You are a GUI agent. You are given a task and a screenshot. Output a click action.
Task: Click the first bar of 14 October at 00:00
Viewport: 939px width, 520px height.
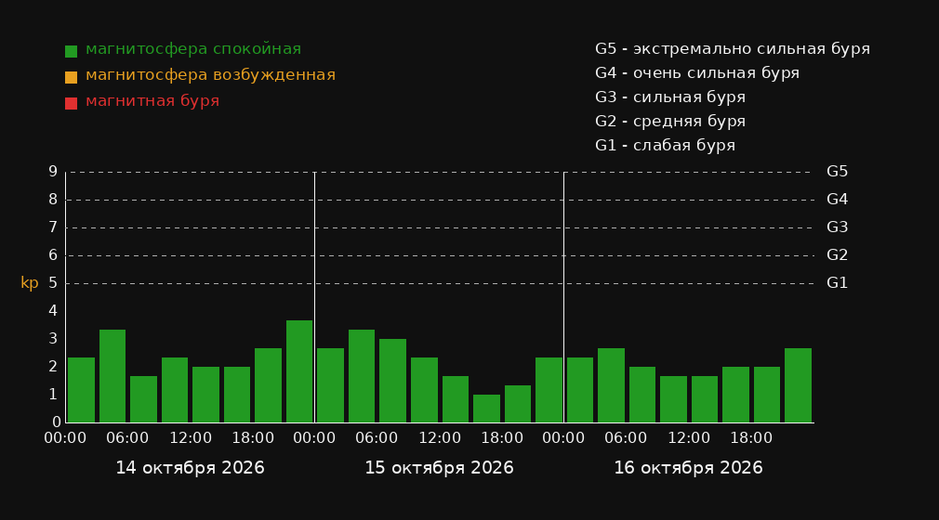tap(82, 390)
